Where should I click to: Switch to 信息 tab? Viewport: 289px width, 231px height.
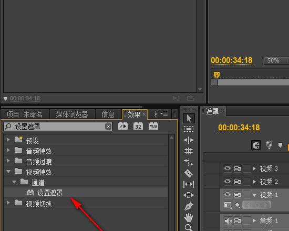pyautogui.click(x=108, y=114)
